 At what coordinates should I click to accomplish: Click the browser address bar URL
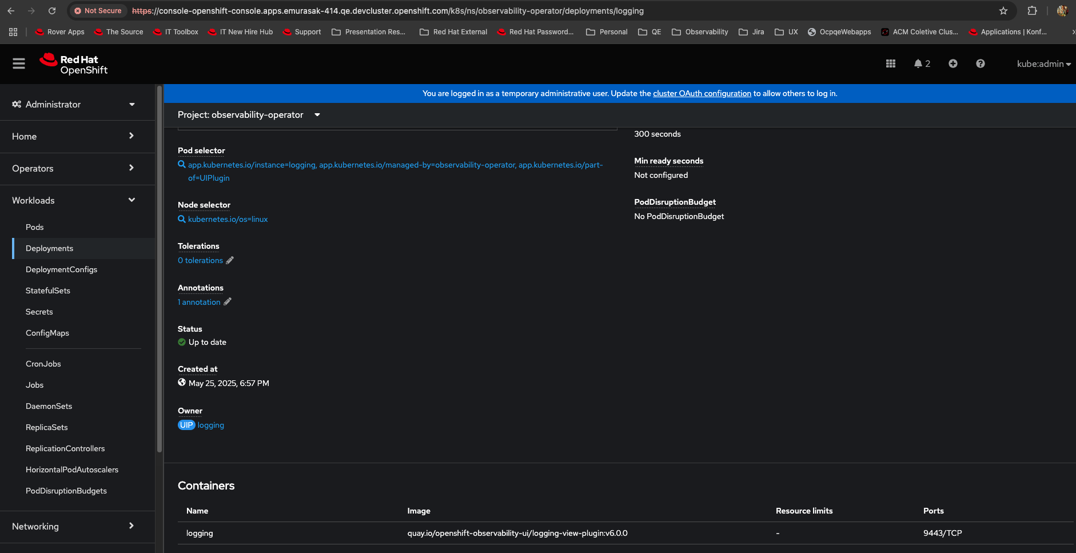[x=388, y=11]
